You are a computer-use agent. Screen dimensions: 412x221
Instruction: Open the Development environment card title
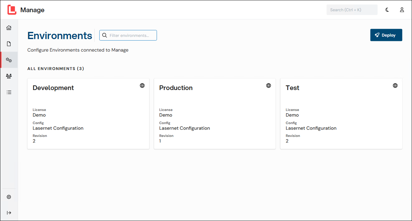[53, 88]
